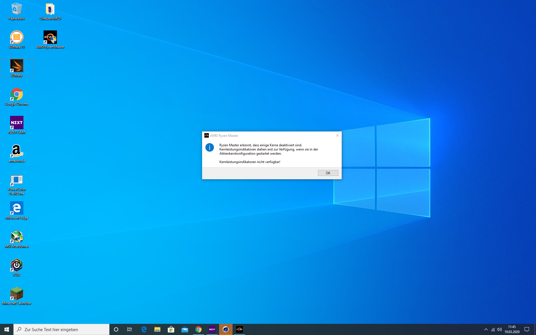
Task: Click the taskbar search text field
Action: click(61, 329)
